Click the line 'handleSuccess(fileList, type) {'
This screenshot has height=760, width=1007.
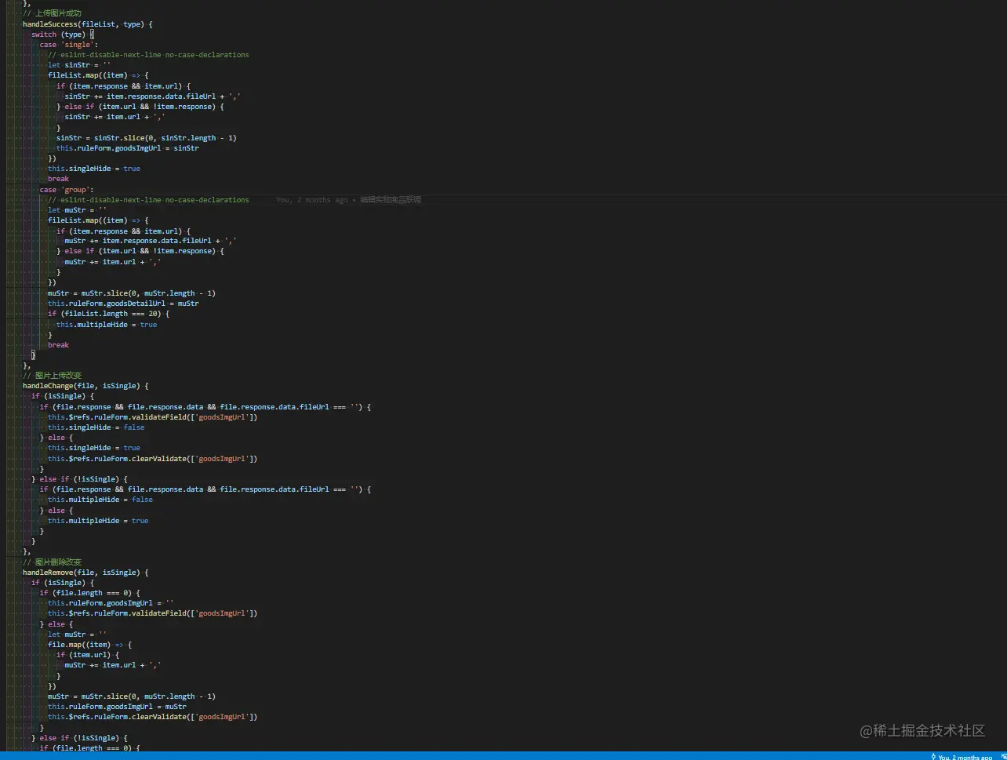click(x=87, y=24)
